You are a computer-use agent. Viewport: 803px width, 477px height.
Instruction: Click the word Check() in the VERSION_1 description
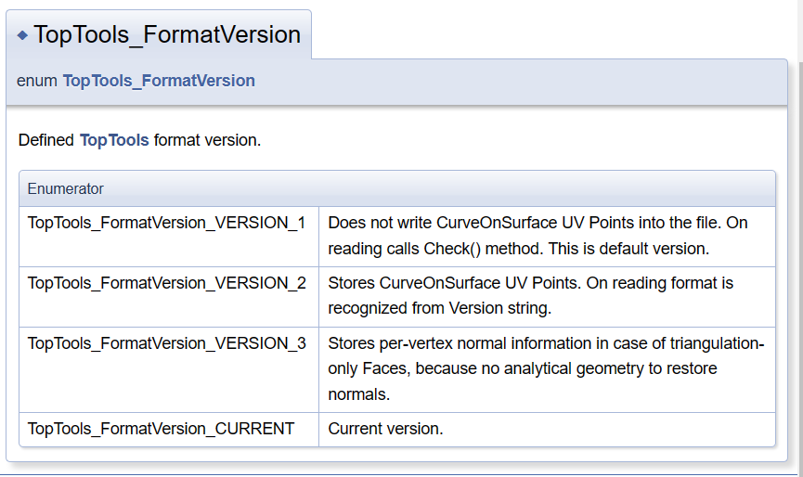(447, 249)
